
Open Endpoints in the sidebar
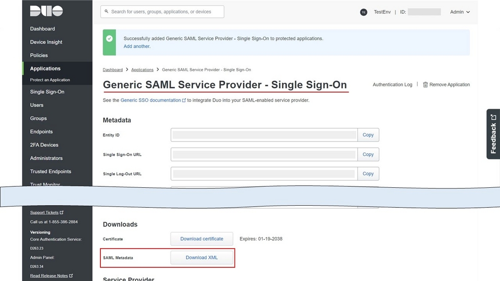pyautogui.click(x=41, y=132)
